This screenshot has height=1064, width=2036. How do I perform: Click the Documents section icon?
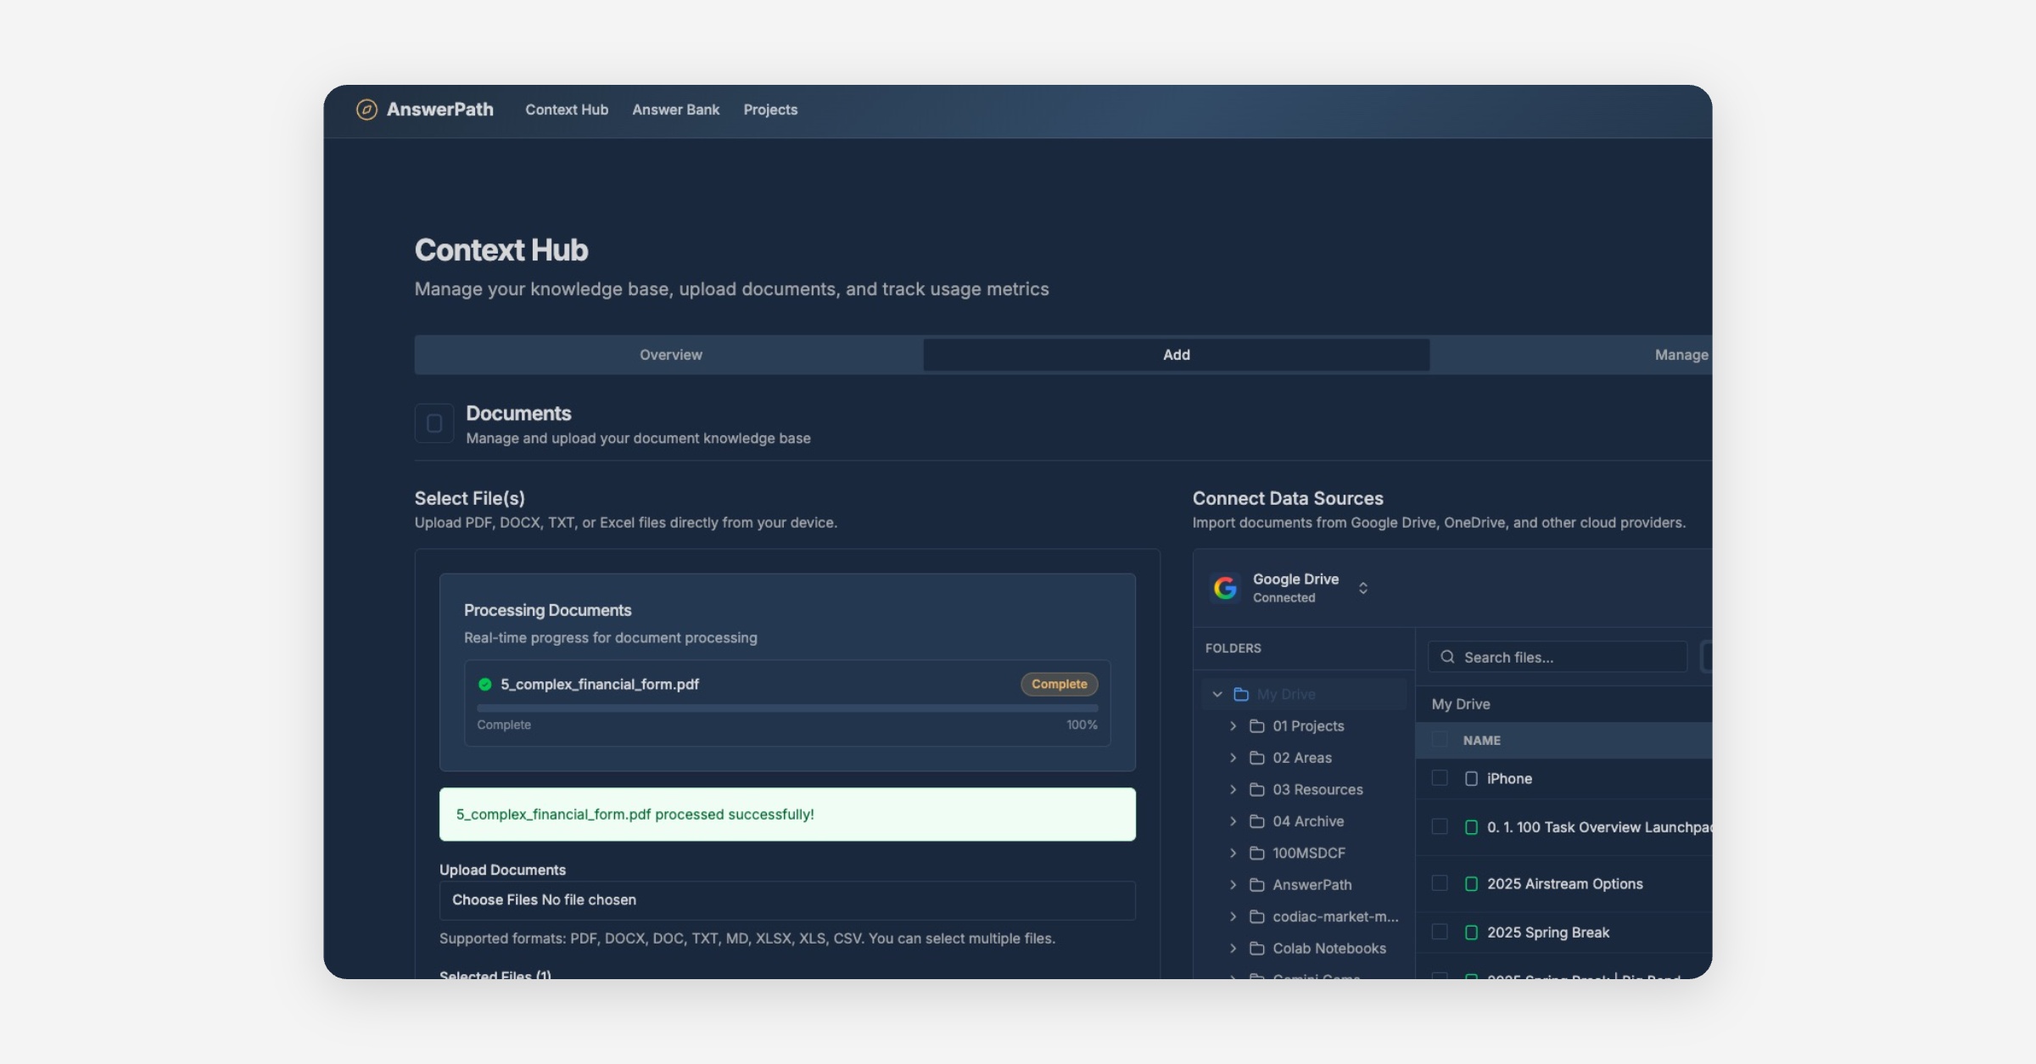pyautogui.click(x=433, y=423)
